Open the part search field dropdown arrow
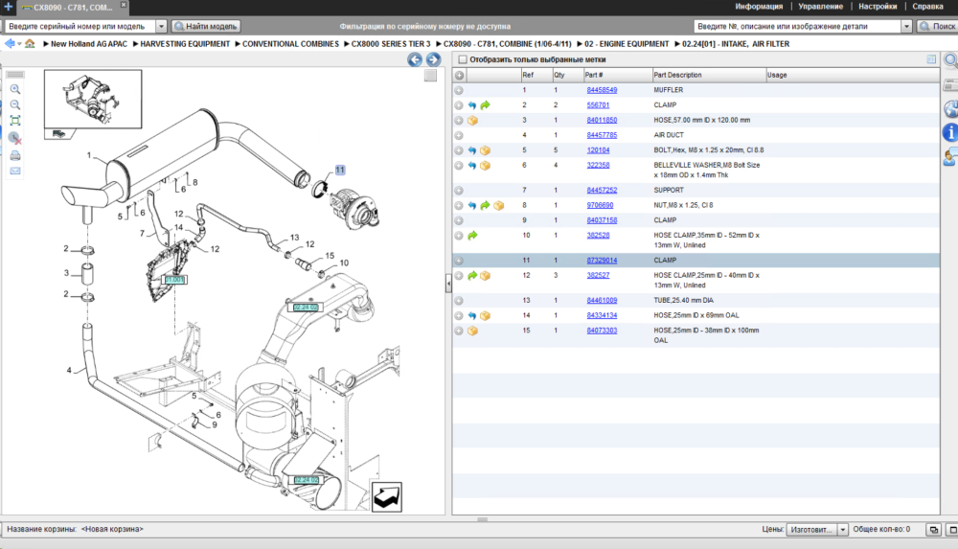 [906, 26]
